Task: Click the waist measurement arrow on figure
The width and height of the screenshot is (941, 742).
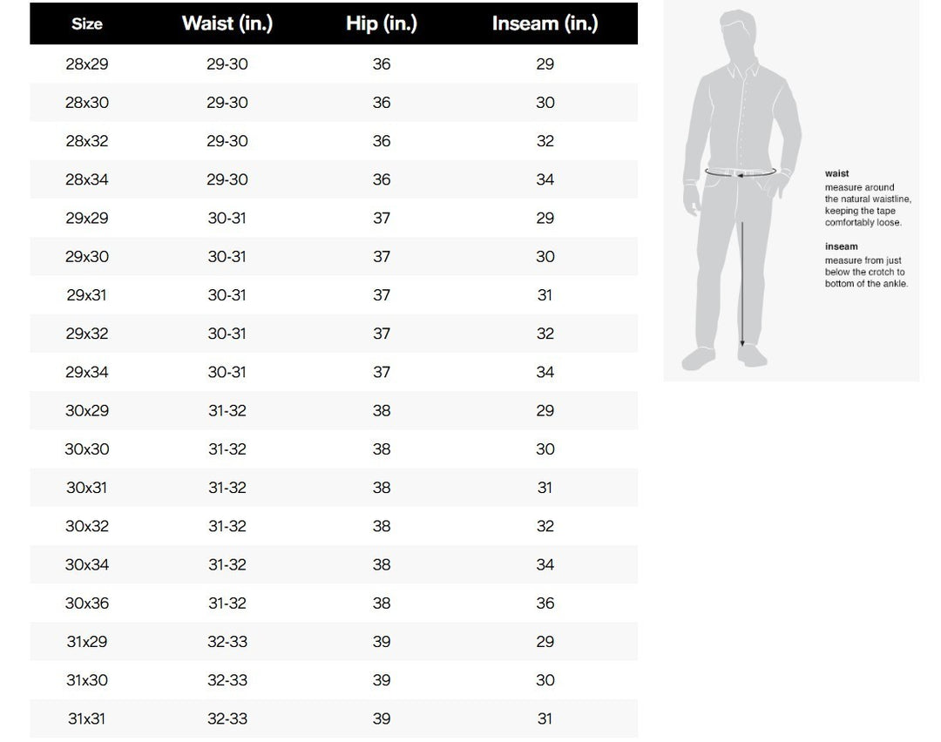Action: tap(741, 172)
